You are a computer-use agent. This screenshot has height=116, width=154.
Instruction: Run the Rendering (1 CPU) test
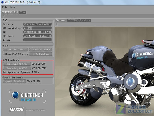coord(17,64)
